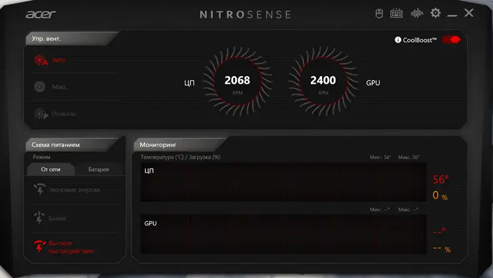Click the GPU label beside the fan dial
The image size is (493, 278).
373,83
